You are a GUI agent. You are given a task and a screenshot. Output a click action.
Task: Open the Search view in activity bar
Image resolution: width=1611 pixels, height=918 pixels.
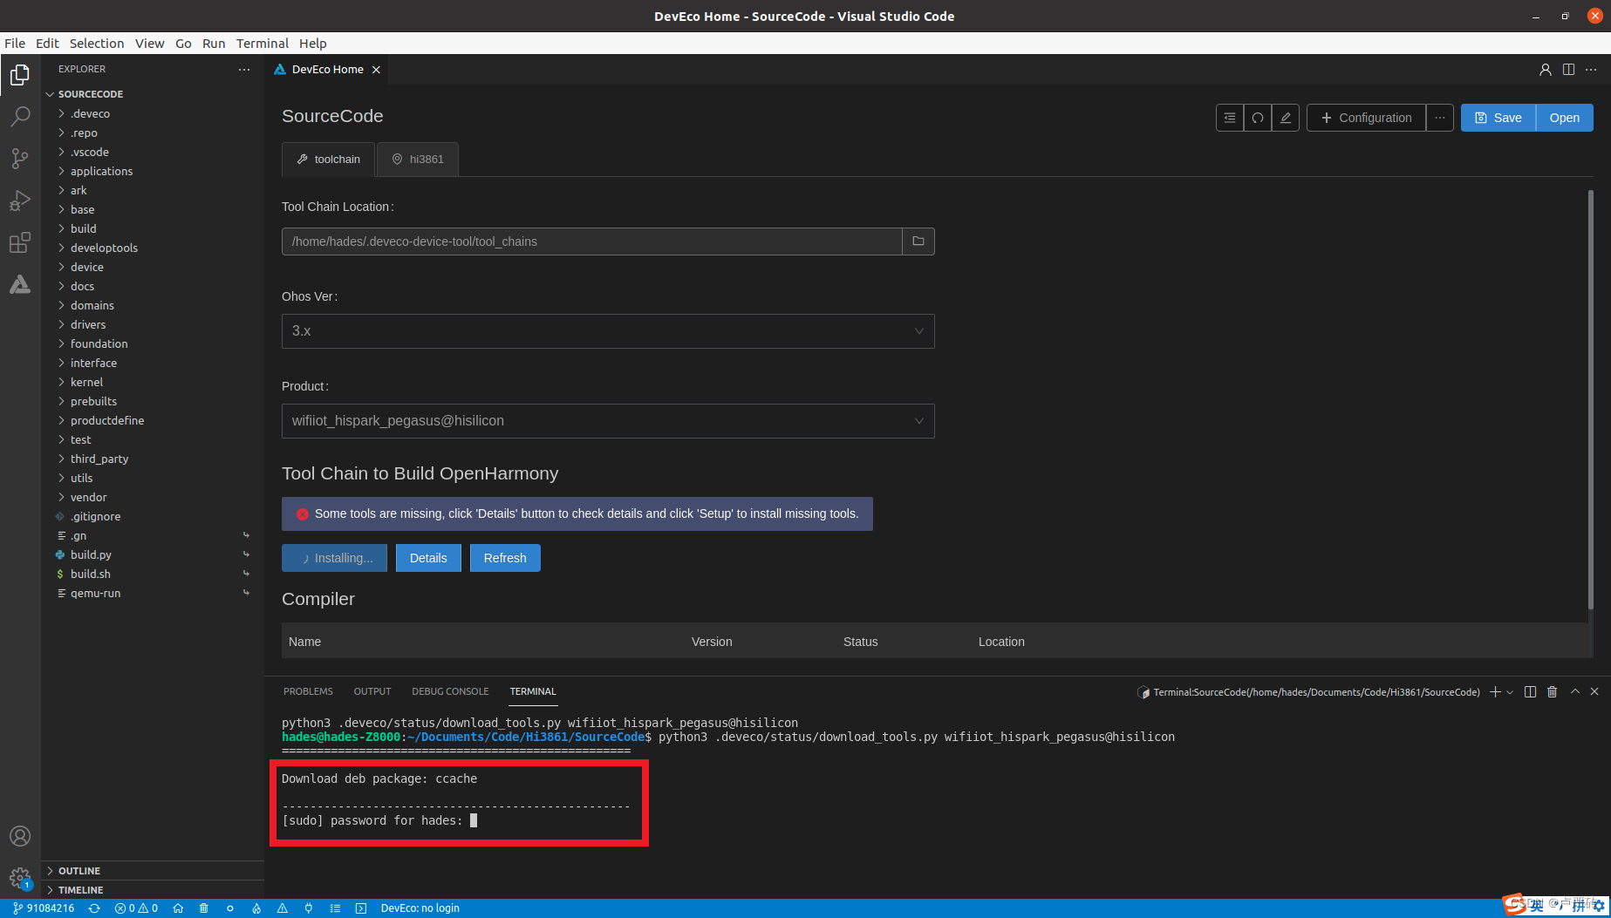[x=20, y=117]
